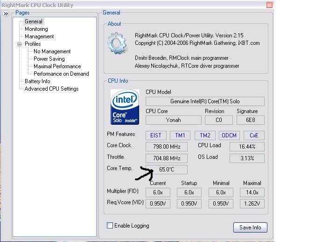Select the Profiles tree item
Screen dimensions: 336x242
pyautogui.click(x=33, y=44)
